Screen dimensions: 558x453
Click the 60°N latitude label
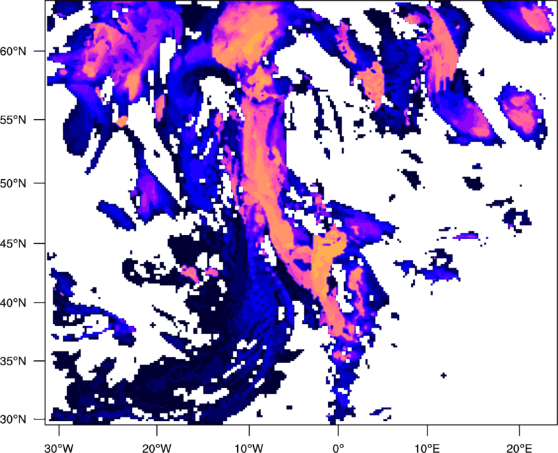click(13, 51)
